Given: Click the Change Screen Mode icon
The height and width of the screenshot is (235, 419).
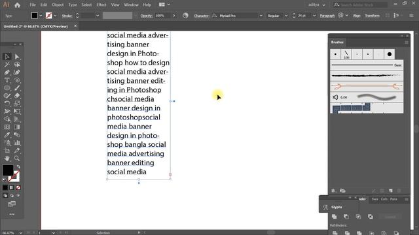Looking at the screenshot, I should (x=12, y=204).
